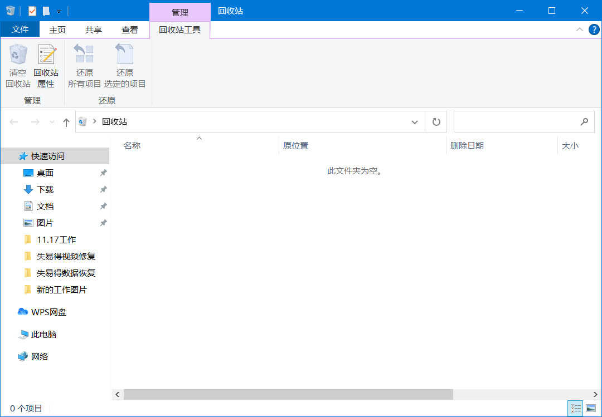Click the search box input field

coord(516,122)
